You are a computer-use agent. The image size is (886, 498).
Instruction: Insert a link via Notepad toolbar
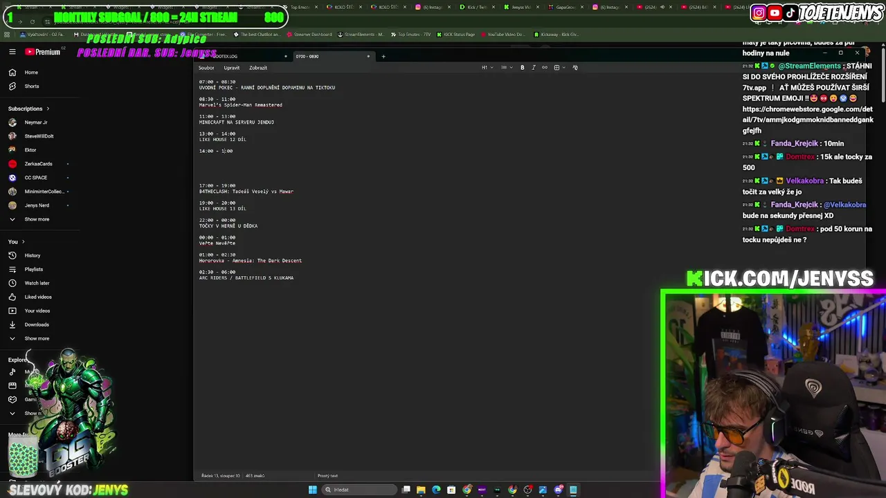(x=545, y=68)
